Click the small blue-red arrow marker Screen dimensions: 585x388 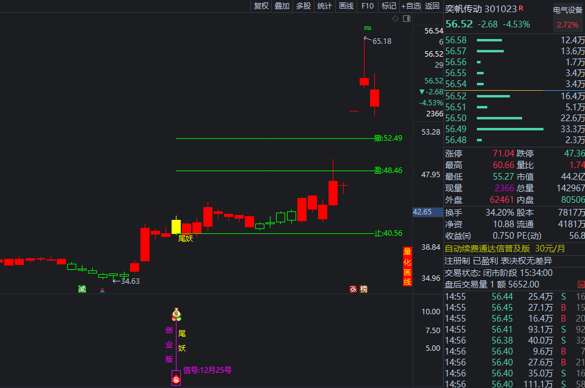[x=103, y=291]
